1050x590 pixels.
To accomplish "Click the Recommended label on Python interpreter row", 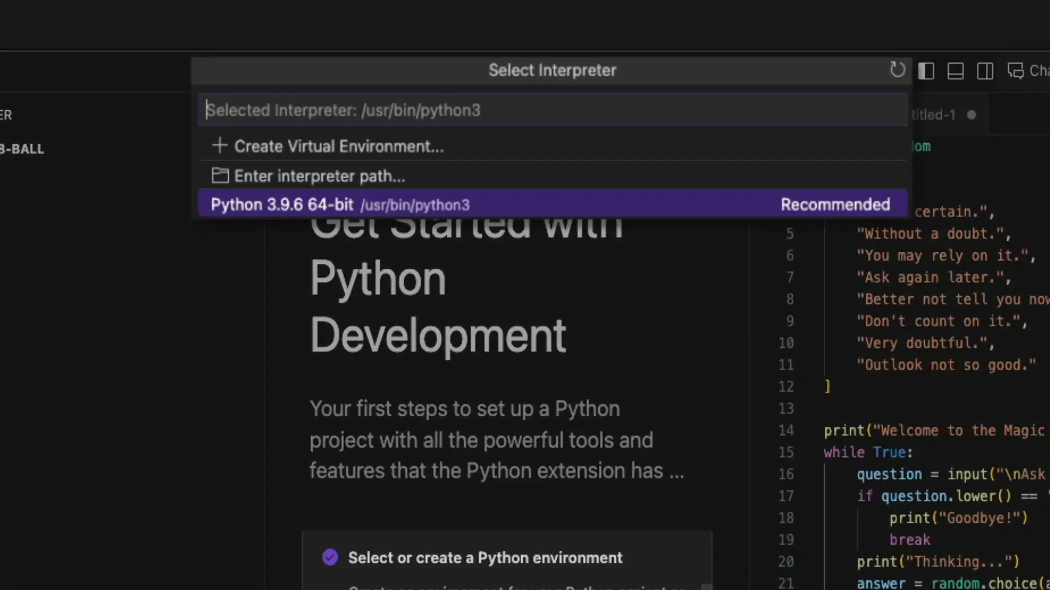I will point(835,204).
